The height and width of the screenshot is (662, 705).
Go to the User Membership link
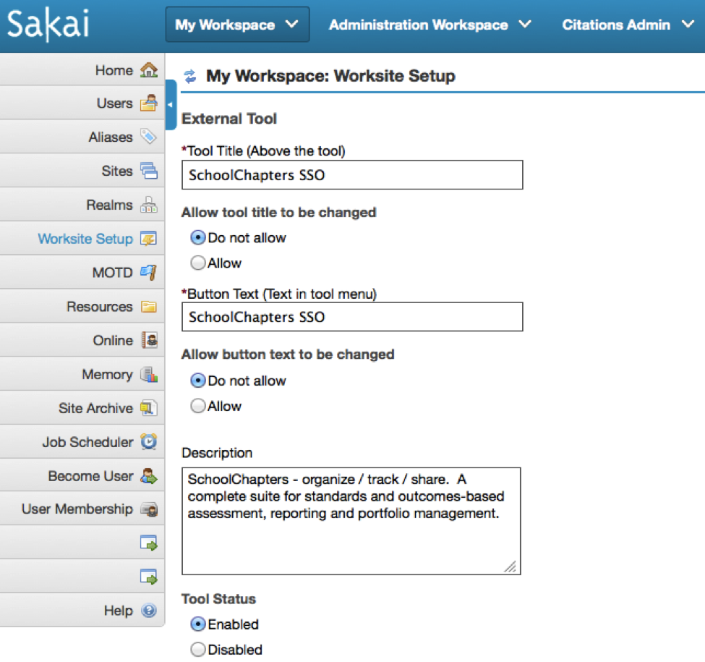coord(77,509)
